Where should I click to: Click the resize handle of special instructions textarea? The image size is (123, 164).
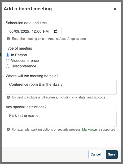[x=115, y=125]
